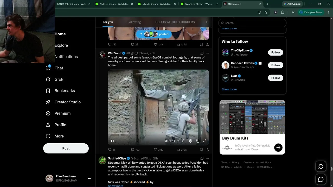Open more options on ScuffedClipz post
The height and width of the screenshot is (187, 333).
[207, 158]
